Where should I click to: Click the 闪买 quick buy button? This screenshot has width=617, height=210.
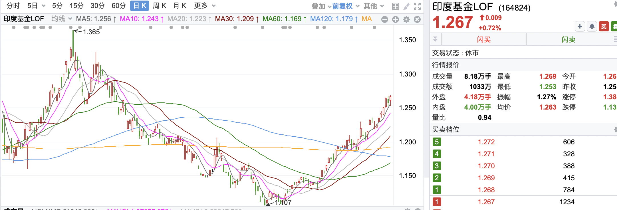pos(484,39)
